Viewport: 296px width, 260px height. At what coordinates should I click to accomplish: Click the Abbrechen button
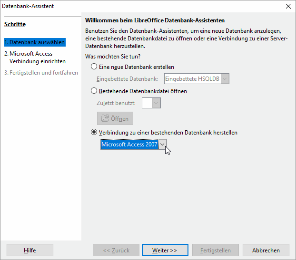266,250
